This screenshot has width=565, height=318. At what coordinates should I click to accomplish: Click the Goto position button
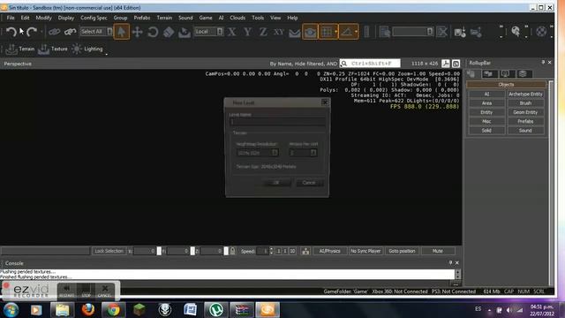tap(402, 251)
